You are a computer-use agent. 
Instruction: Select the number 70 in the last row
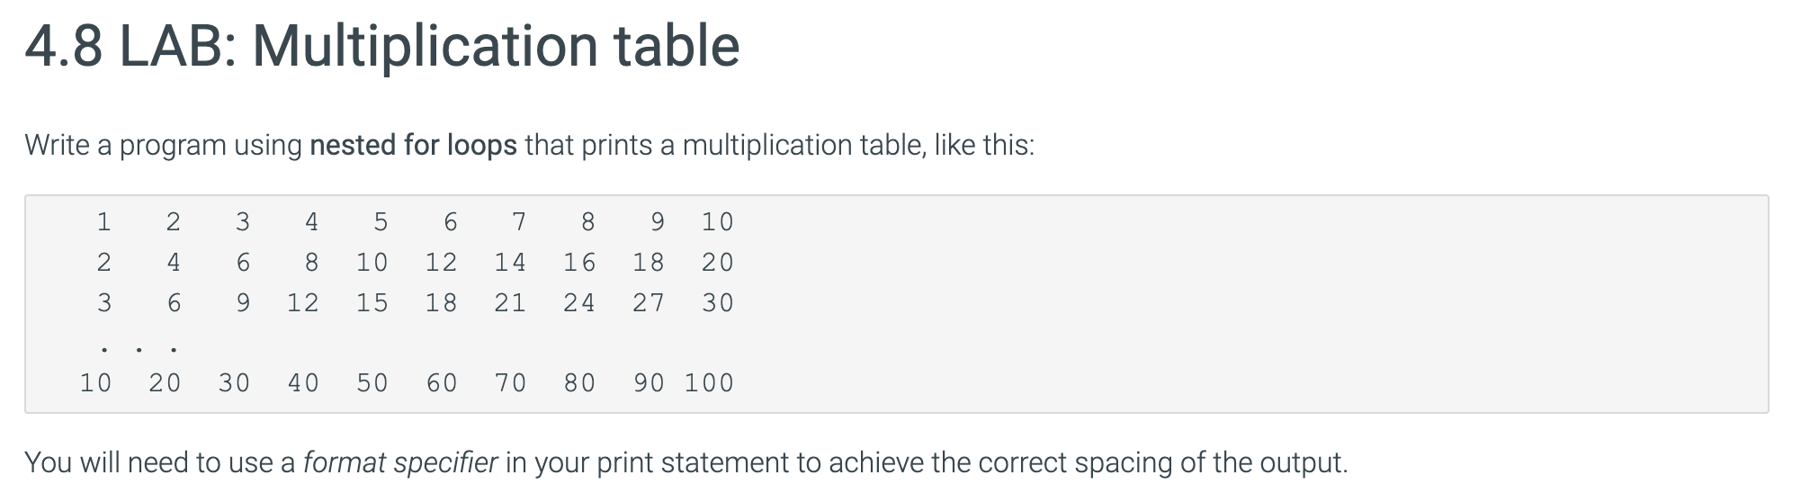click(x=510, y=383)
